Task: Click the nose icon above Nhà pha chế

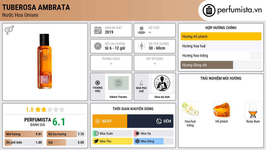Action: (x=141, y=83)
